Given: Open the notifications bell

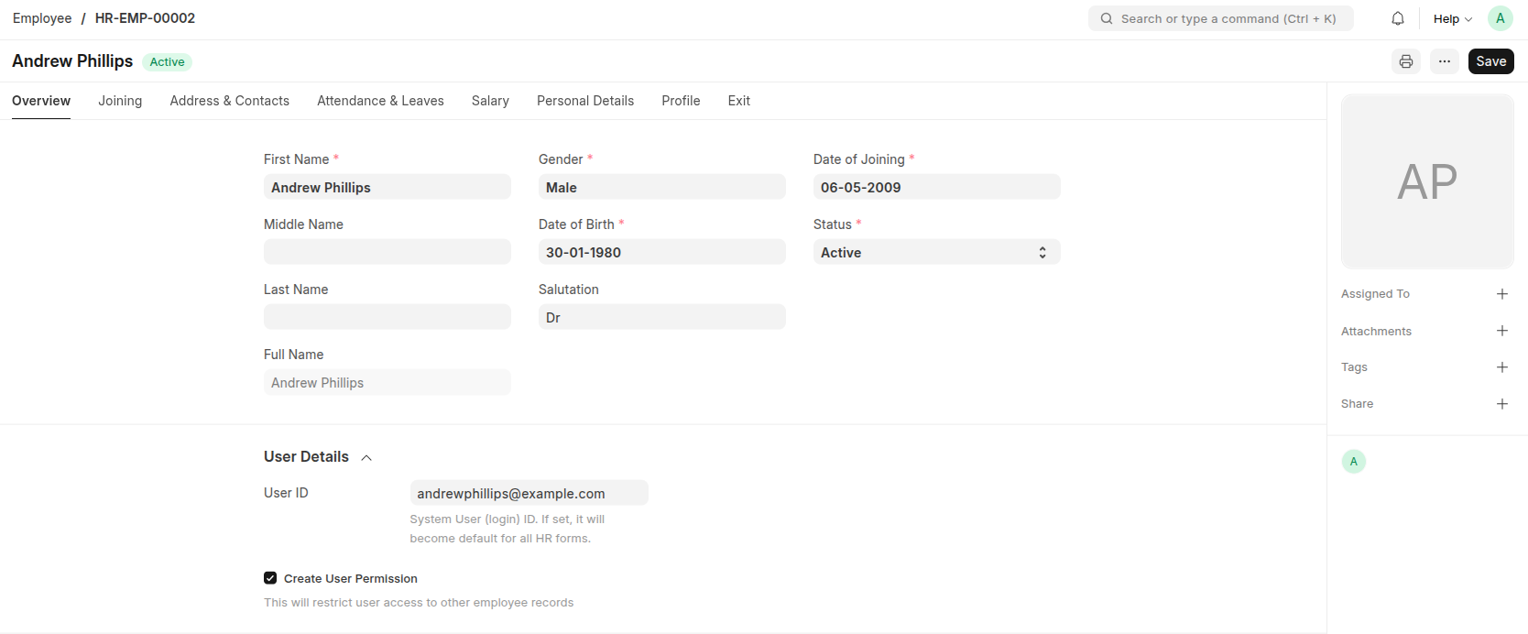Looking at the screenshot, I should pos(1398,18).
